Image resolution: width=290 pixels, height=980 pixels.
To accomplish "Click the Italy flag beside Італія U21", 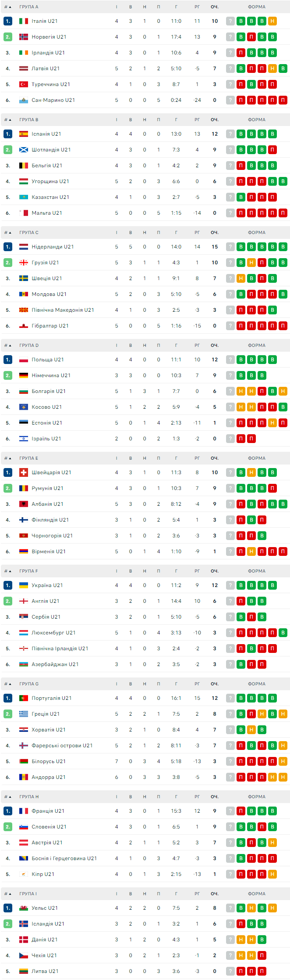I will (x=24, y=21).
